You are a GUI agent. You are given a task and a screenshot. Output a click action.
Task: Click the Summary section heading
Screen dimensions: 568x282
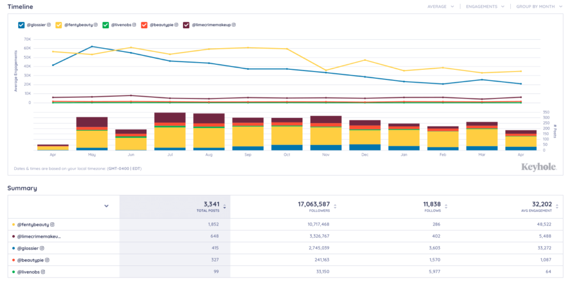pyautogui.click(x=22, y=188)
